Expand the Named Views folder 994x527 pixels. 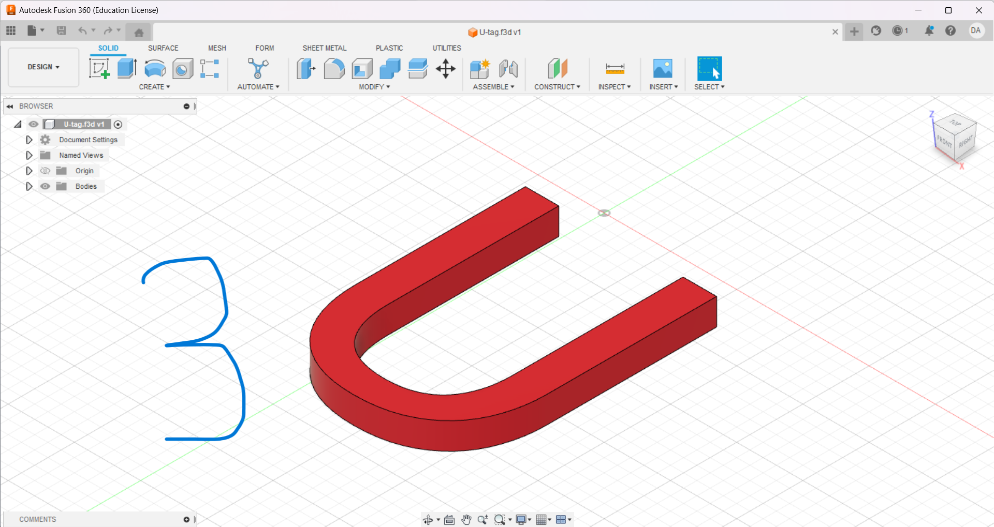pos(29,155)
